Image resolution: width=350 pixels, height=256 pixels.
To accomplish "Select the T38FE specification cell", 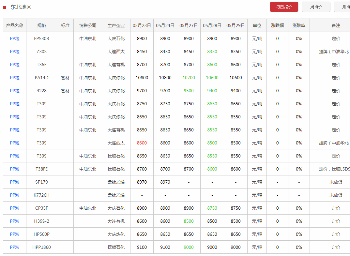I will click(x=41, y=169).
